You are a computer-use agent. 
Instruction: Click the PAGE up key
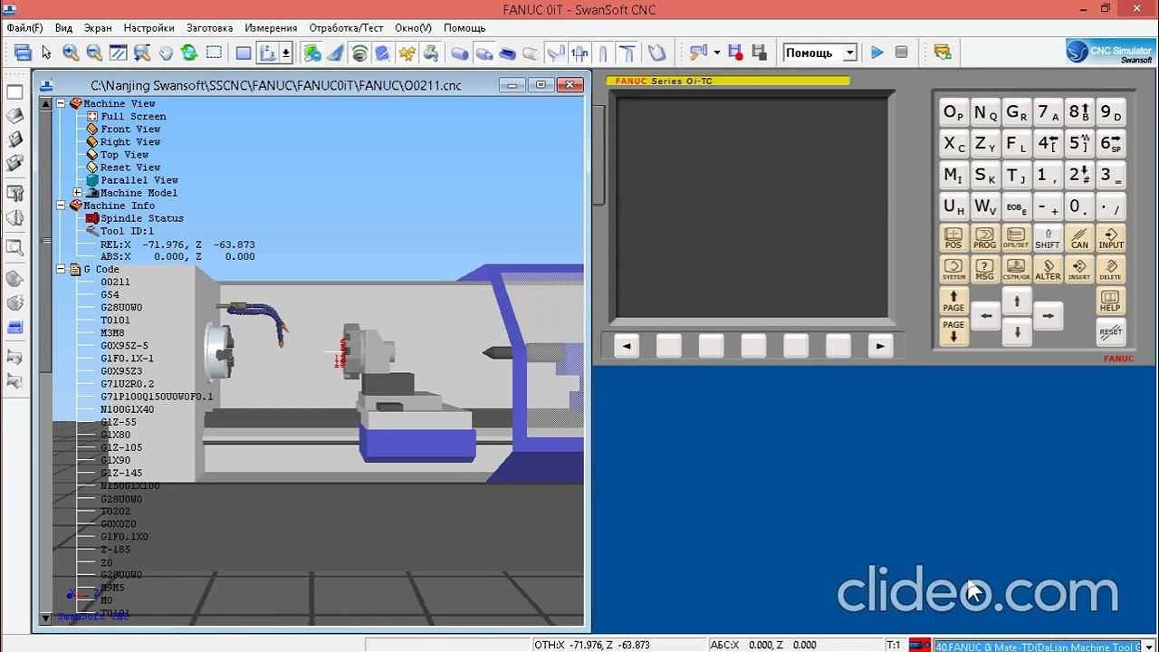coord(953,302)
